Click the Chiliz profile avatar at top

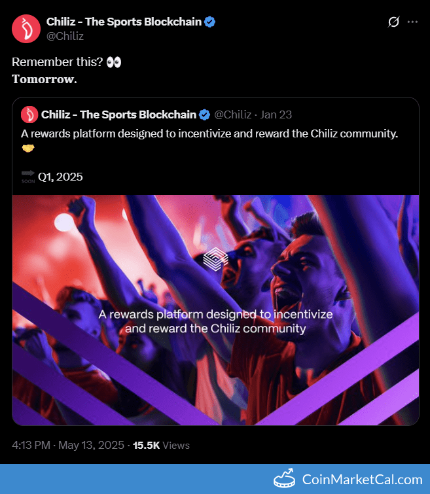point(27,29)
